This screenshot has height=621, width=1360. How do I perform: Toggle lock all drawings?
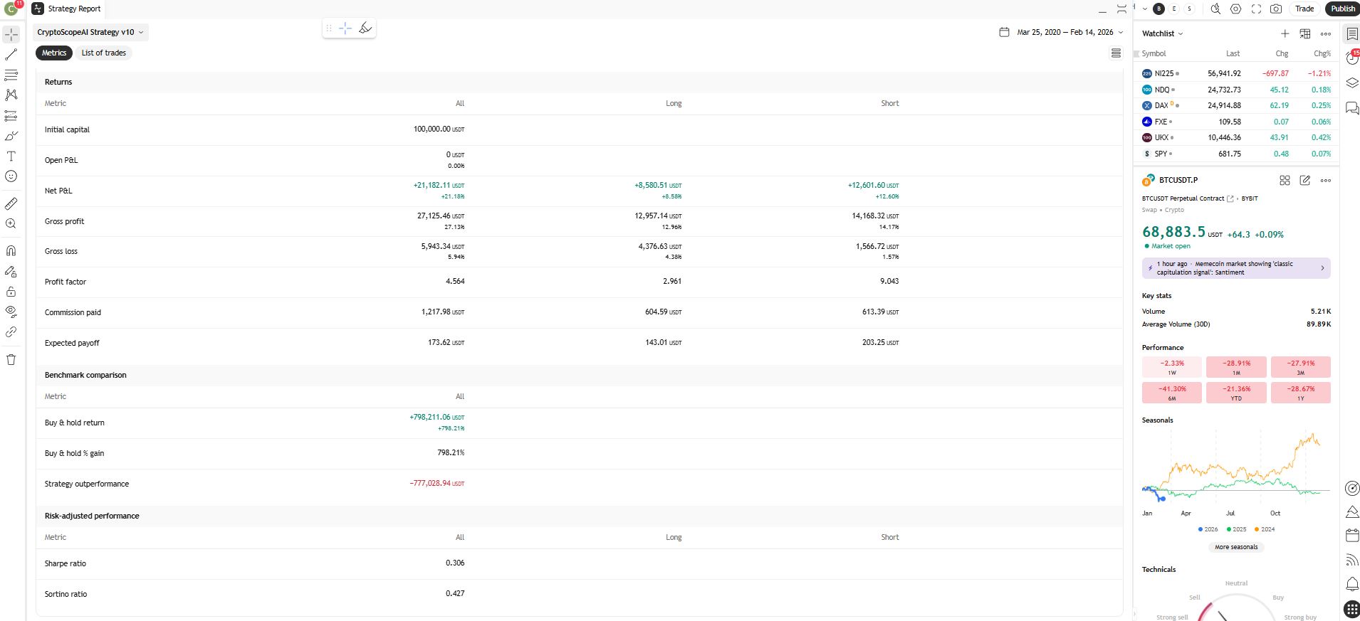(11, 292)
